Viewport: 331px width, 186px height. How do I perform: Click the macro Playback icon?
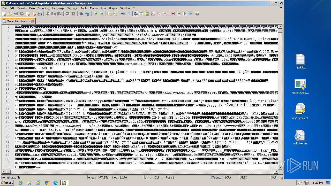[x=185, y=14]
